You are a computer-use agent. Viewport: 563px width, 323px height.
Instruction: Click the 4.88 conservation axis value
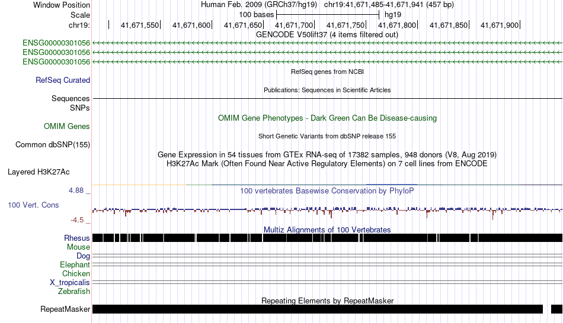pyautogui.click(x=76, y=190)
